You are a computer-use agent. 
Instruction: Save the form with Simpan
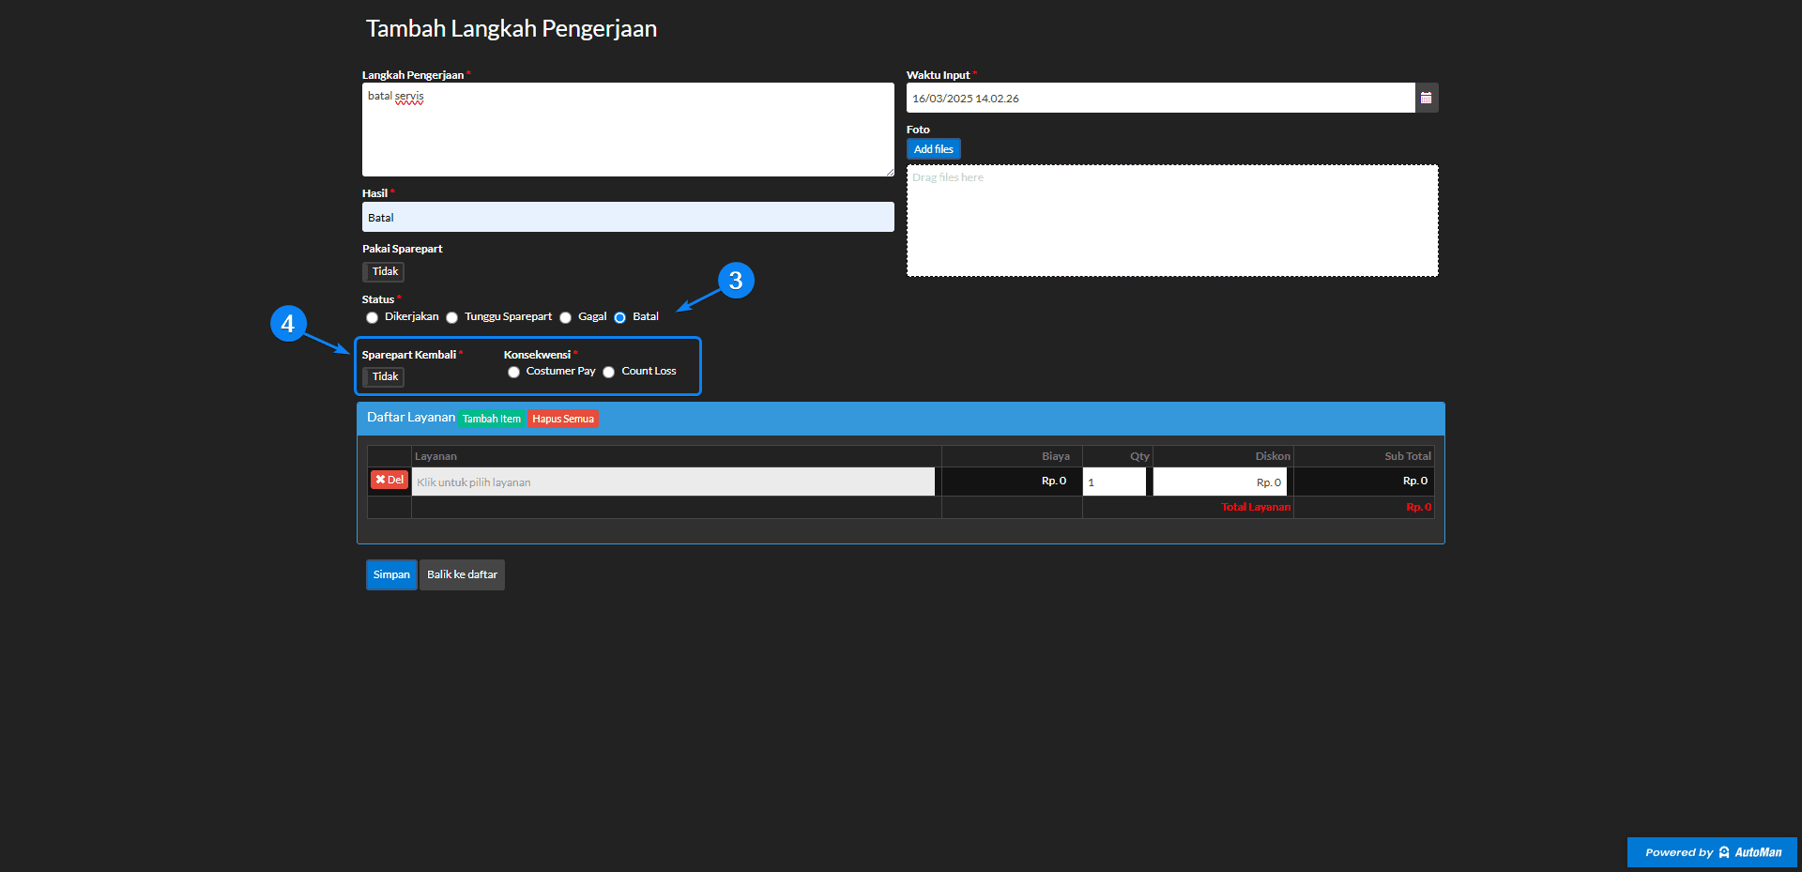pos(390,574)
